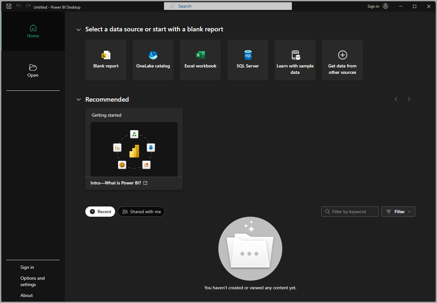Save the current file
Viewport: 437px width, 303px height.
coord(9,6)
